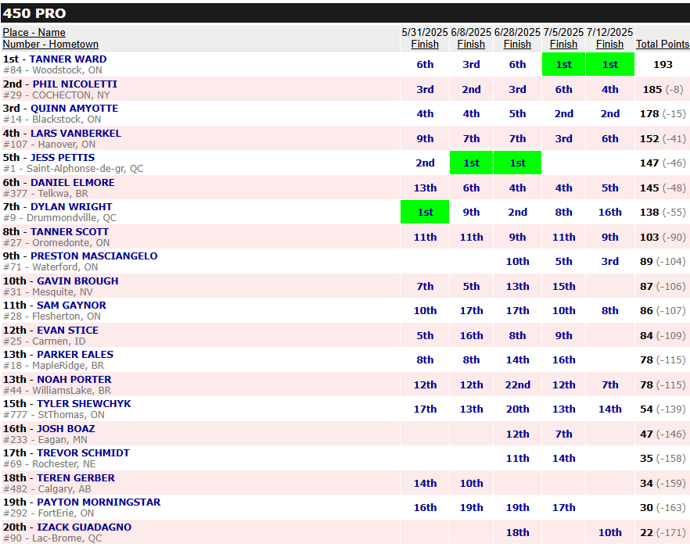Screen dimensions: 690x547
Task: Open Tanner Ward's rider profile
Action: (x=68, y=59)
